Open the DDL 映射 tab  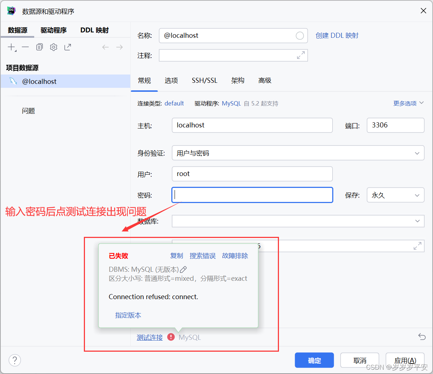pyautogui.click(x=94, y=30)
